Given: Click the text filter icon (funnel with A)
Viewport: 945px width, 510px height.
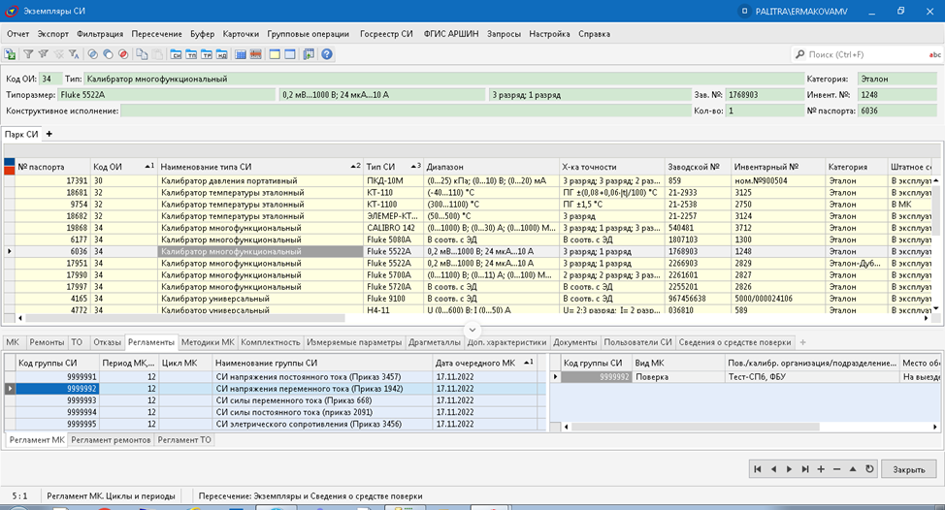Looking at the screenshot, I should [74, 54].
